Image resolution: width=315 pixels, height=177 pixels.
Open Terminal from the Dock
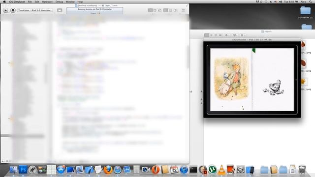click(193, 170)
